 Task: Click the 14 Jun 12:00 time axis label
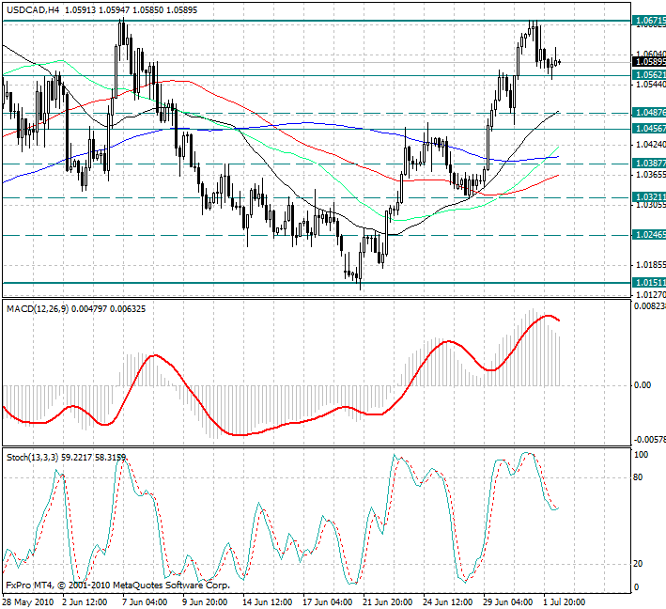point(267,601)
